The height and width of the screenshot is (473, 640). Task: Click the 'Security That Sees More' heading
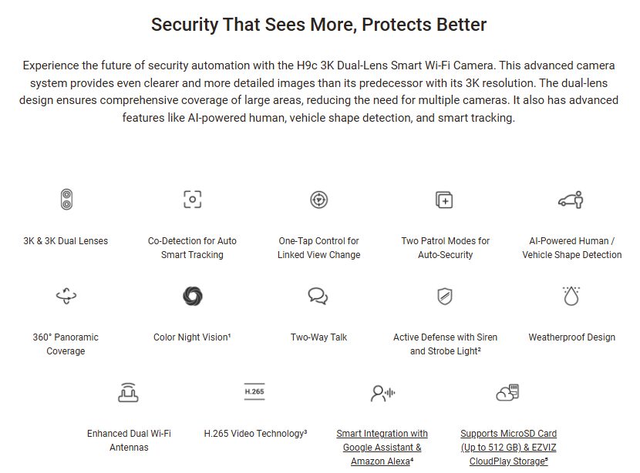coord(318,25)
